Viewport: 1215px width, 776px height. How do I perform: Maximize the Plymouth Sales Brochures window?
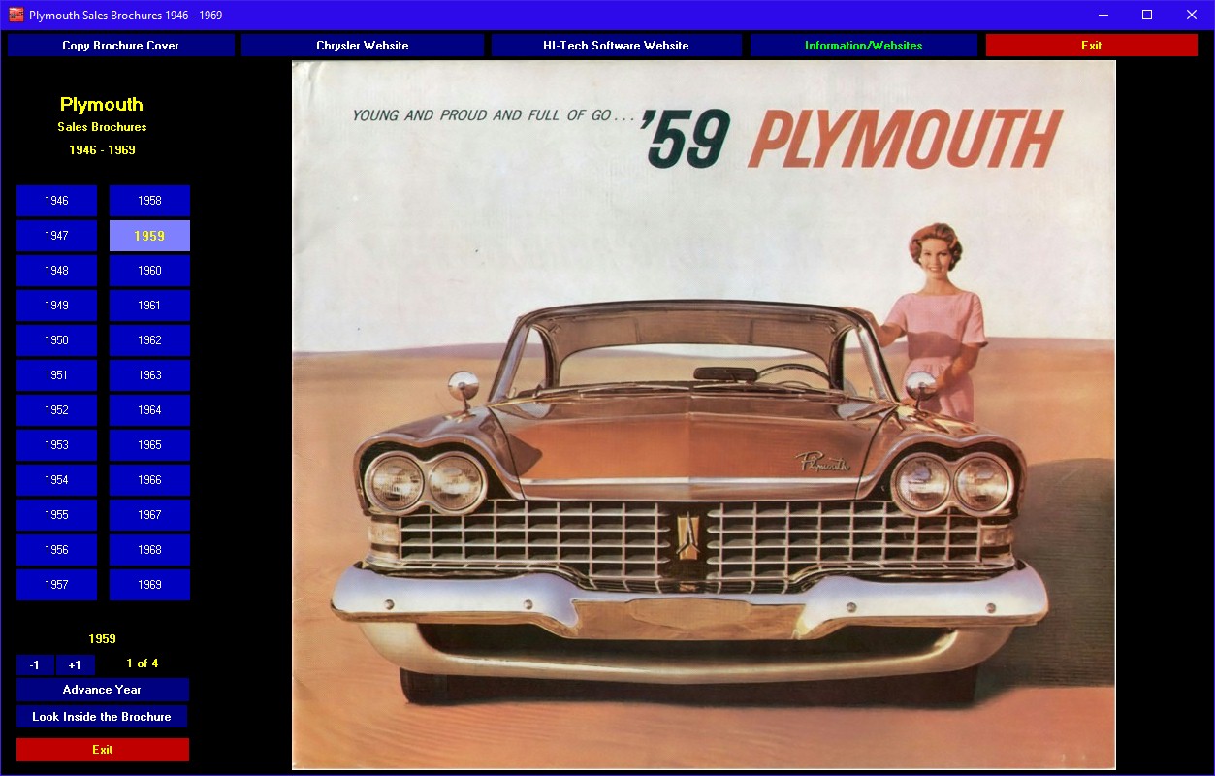tap(1147, 15)
